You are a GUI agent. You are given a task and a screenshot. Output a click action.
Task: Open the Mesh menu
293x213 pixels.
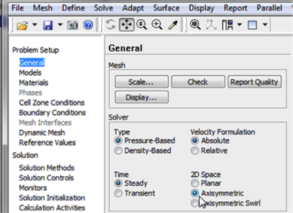(x=43, y=8)
